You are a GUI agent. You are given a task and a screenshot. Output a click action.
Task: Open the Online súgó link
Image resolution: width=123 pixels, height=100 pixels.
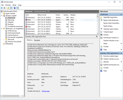pyautogui.click(x=46, y=91)
